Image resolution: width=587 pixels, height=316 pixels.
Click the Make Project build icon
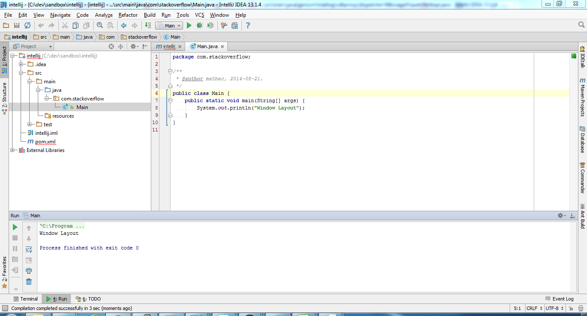148,26
